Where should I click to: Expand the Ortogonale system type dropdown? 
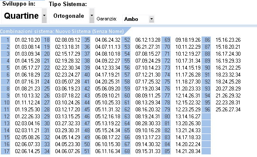point(92,16)
